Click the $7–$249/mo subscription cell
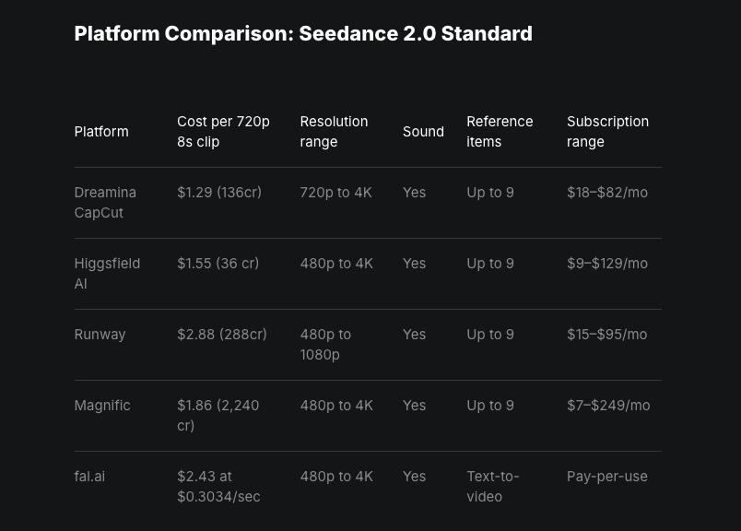 click(x=608, y=406)
